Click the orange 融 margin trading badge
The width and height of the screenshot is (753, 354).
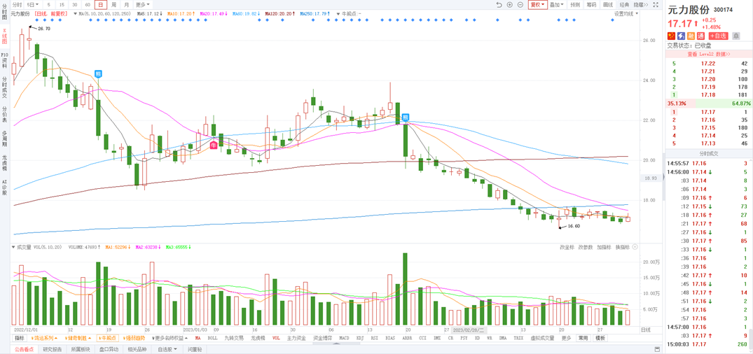point(691,36)
